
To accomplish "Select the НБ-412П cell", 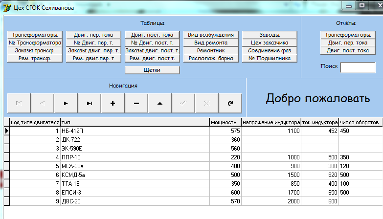I will pos(135,131).
